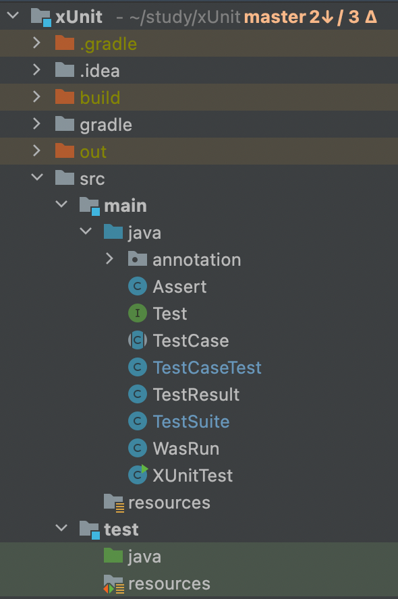
Task: Click the runnable XUnitTest class icon
Action: (138, 475)
